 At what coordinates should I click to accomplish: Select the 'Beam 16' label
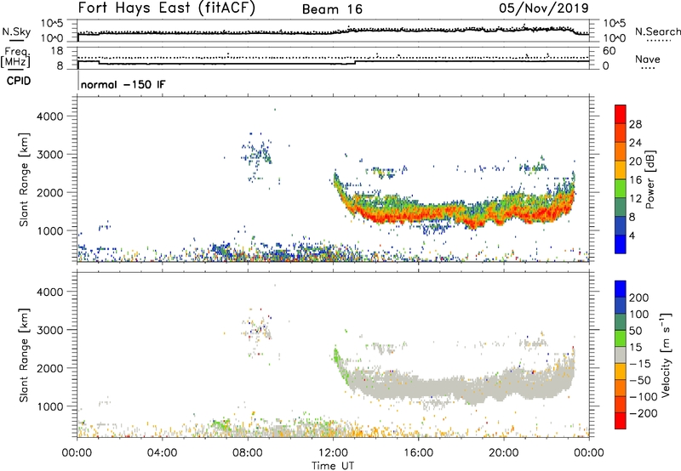(332, 9)
